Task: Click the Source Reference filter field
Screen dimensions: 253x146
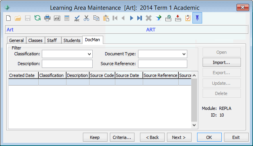Action: tap(163, 64)
